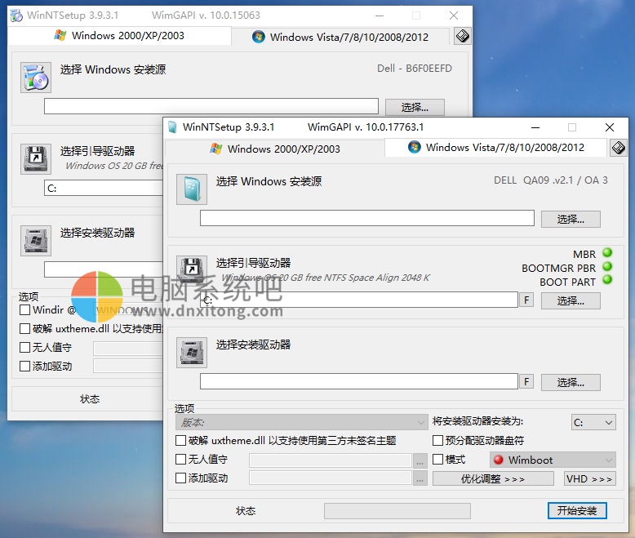Click the install drive disk icon in front window
The height and width of the screenshot is (538, 635).
(x=192, y=353)
